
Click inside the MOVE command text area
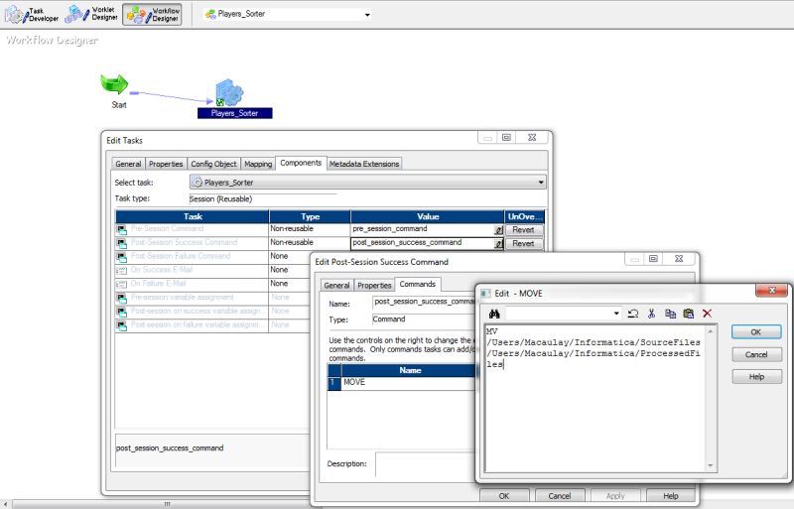click(595, 399)
